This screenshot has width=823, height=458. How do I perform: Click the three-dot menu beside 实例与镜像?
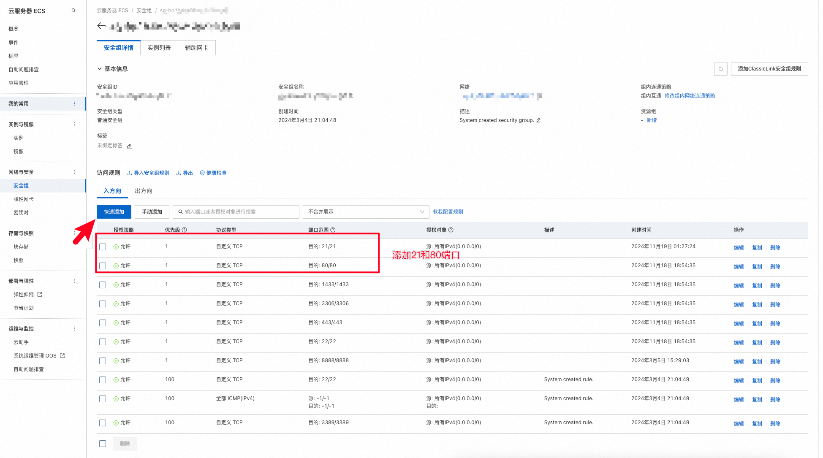74,125
